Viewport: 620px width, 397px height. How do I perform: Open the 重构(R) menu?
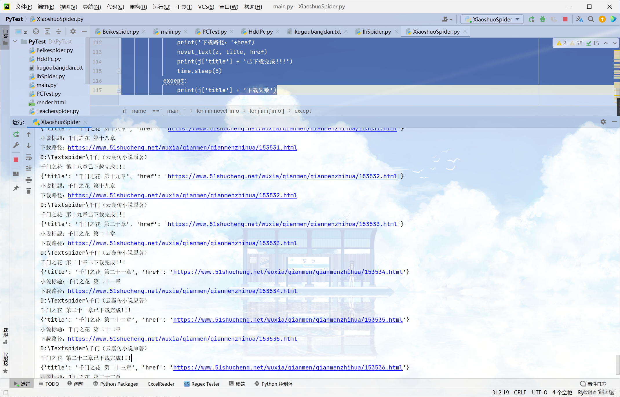(x=138, y=6)
